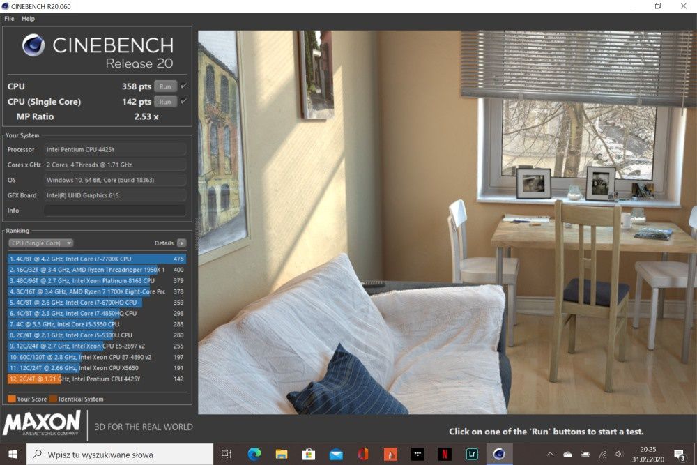Open File Explorer from the taskbar
This screenshot has height=465, width=697.
tap(282, 454)
